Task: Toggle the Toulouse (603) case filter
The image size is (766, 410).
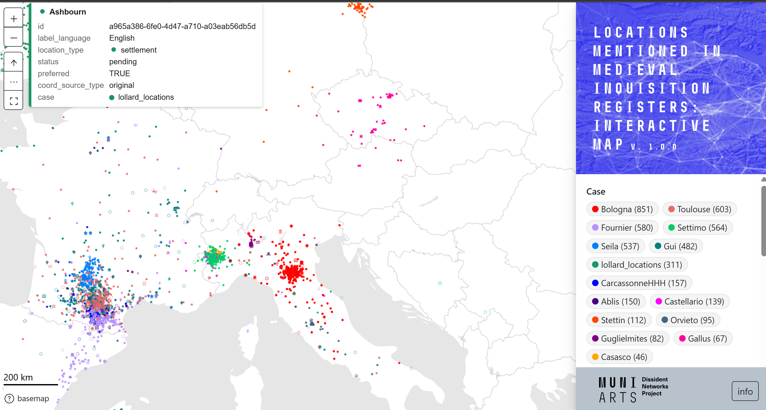Action: coord(699,209)
